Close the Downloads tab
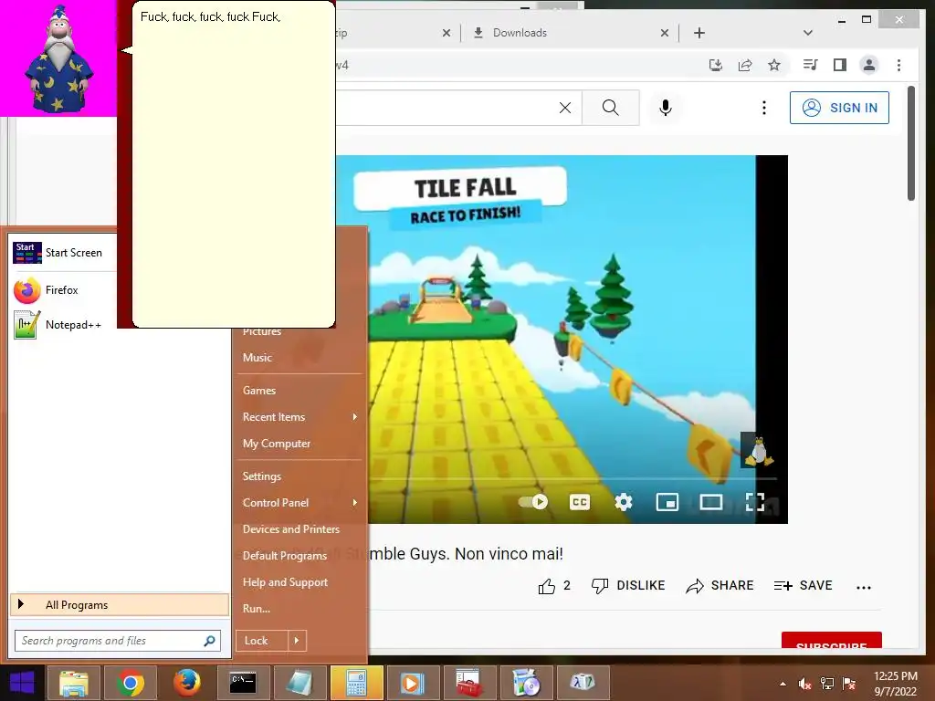 coord(665,33)
